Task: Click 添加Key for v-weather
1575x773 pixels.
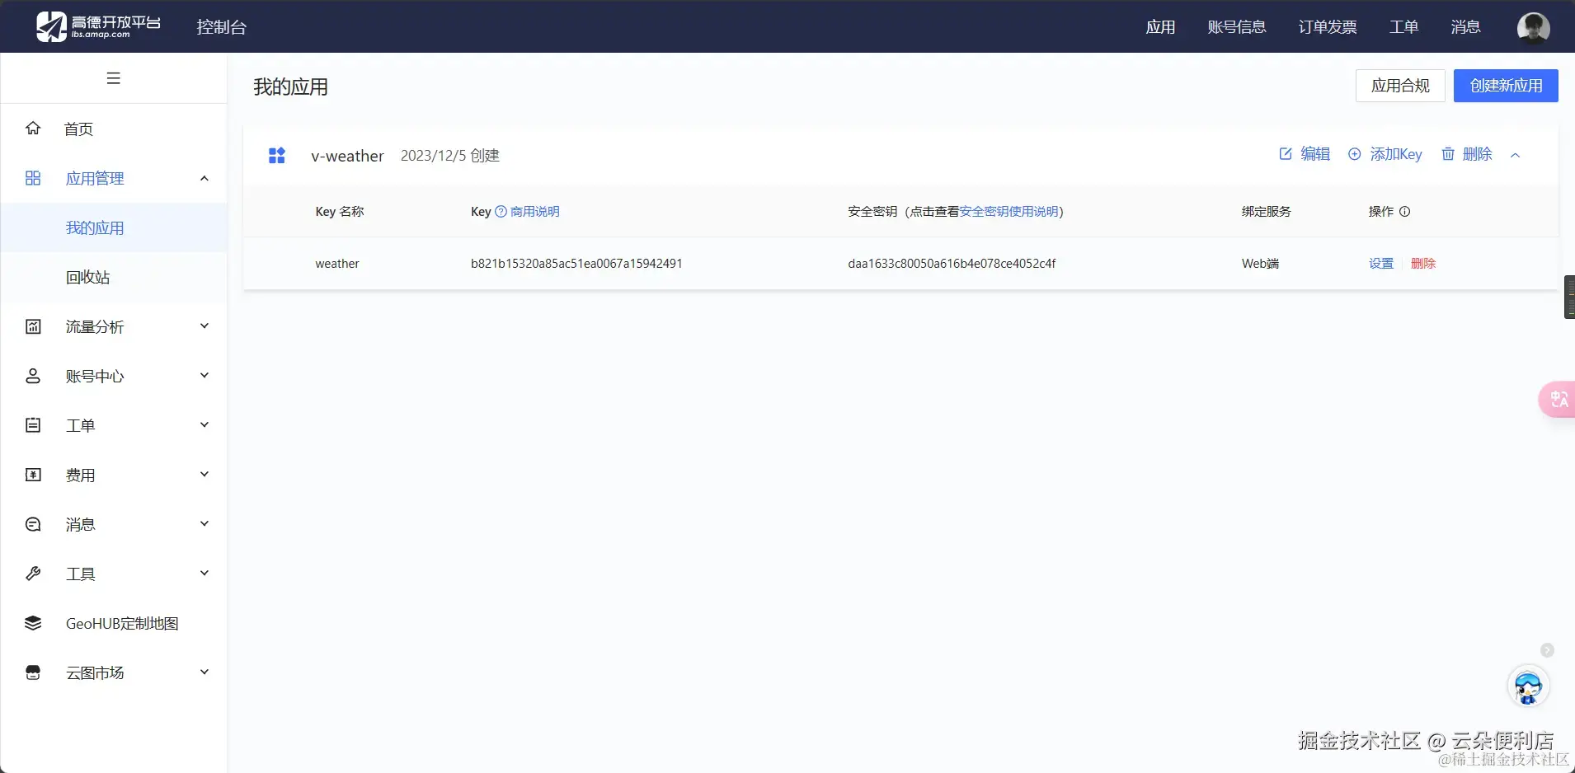Action: point(1385,154)
